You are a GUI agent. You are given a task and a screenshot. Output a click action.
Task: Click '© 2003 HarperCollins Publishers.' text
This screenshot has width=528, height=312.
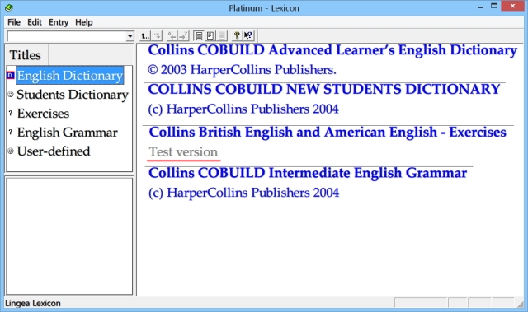coord(242,70)
